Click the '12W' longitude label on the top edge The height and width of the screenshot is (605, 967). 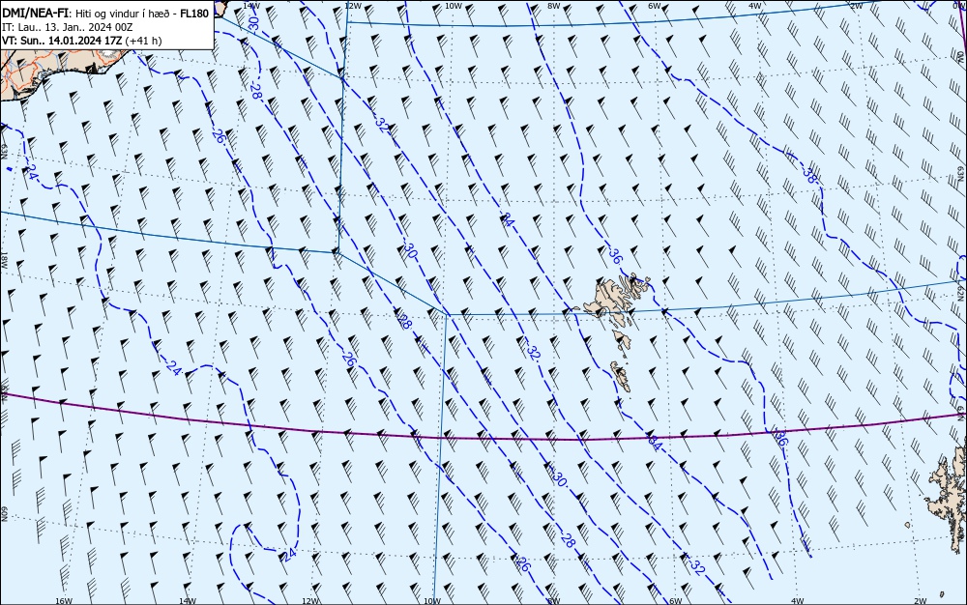(352, 5)
